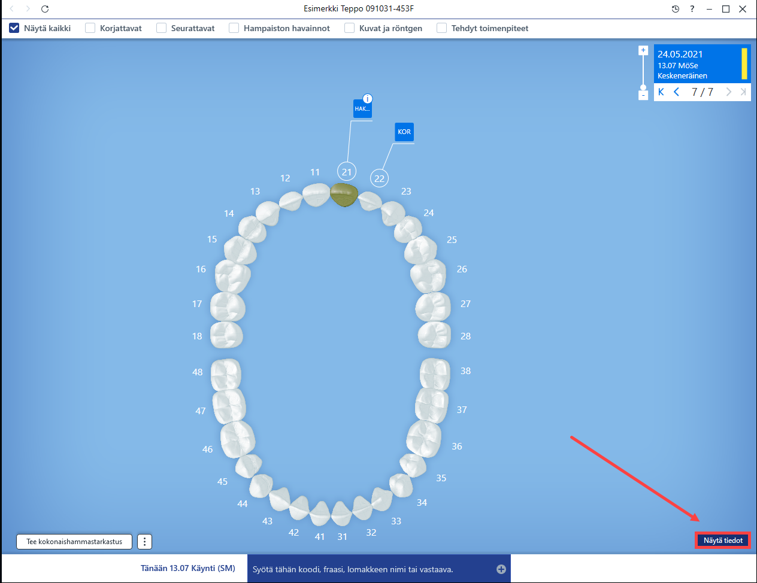Zoom in with the plus button

[x=643, y=50]
